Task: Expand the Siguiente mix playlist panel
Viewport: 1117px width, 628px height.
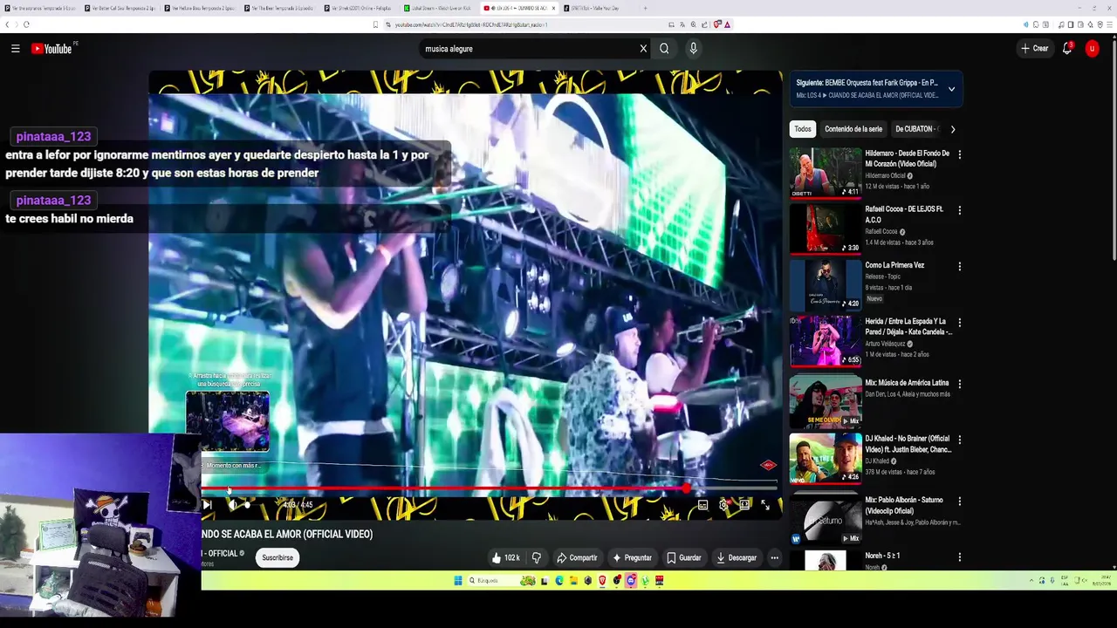Action: pyautogui.click(x=951, y=88)
